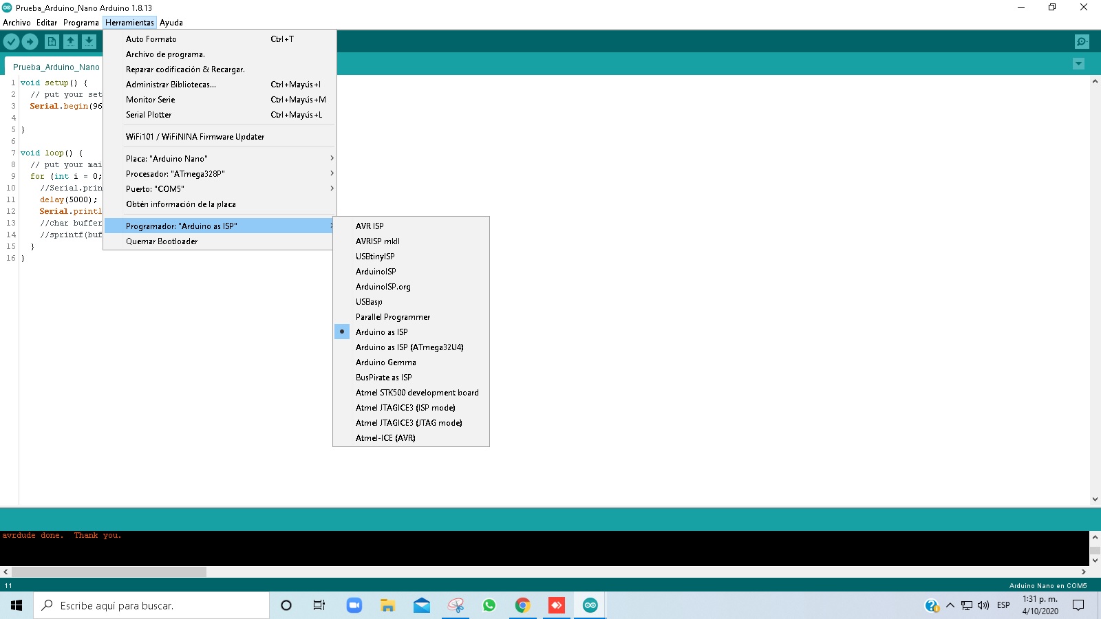
Task: Click Obtén información de la placa
Action: 220,204
